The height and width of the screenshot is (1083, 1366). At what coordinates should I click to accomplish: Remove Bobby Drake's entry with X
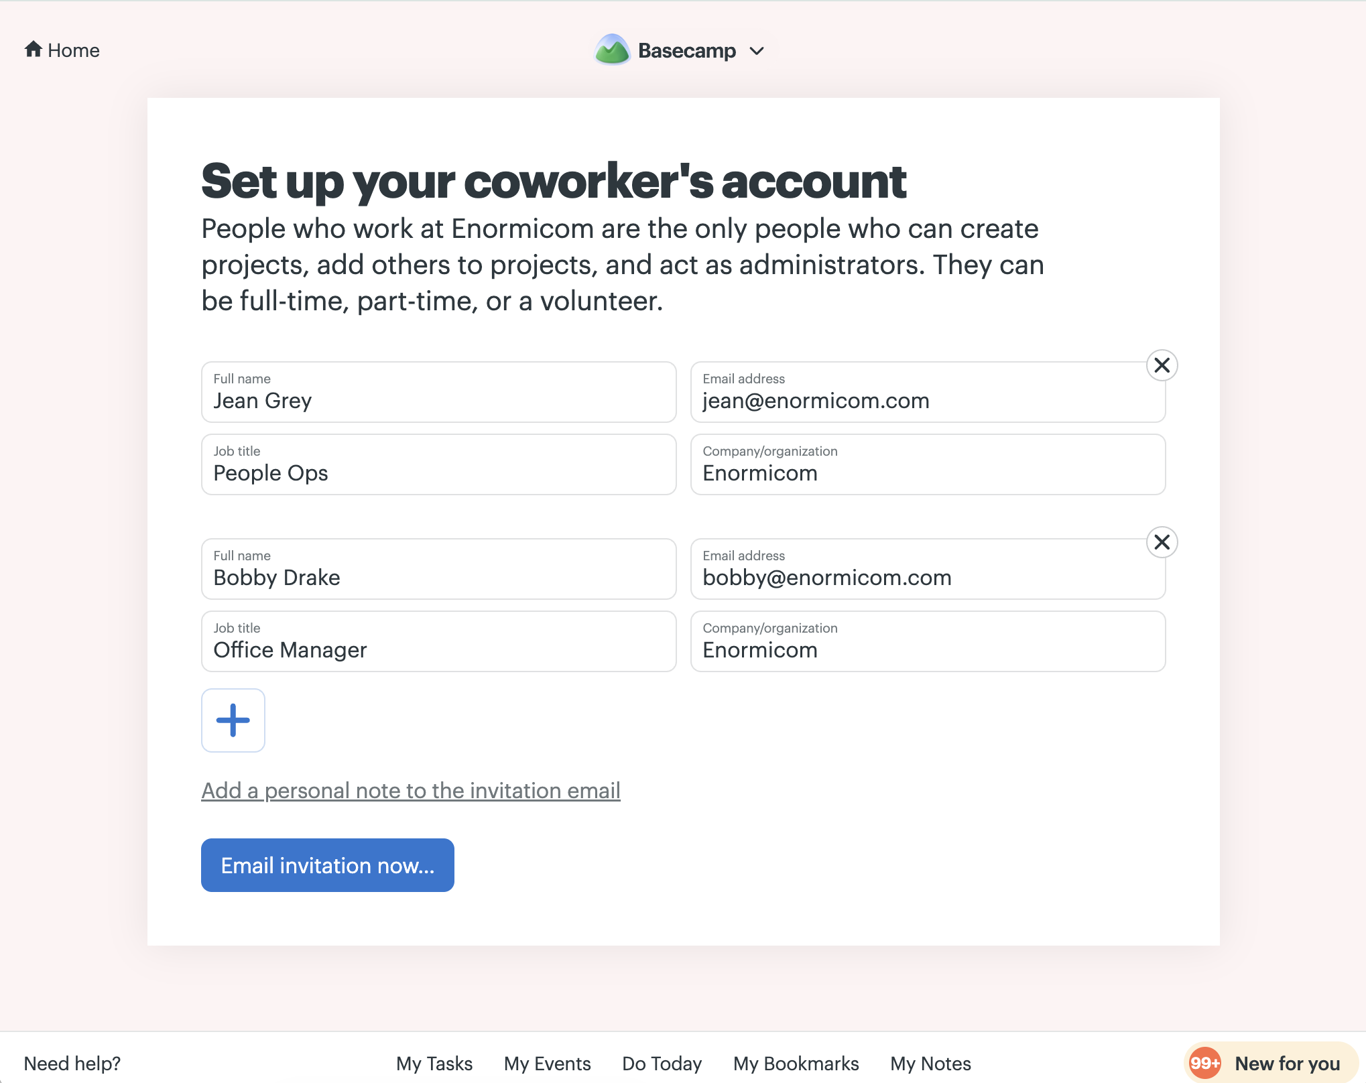coord(1162,542)
